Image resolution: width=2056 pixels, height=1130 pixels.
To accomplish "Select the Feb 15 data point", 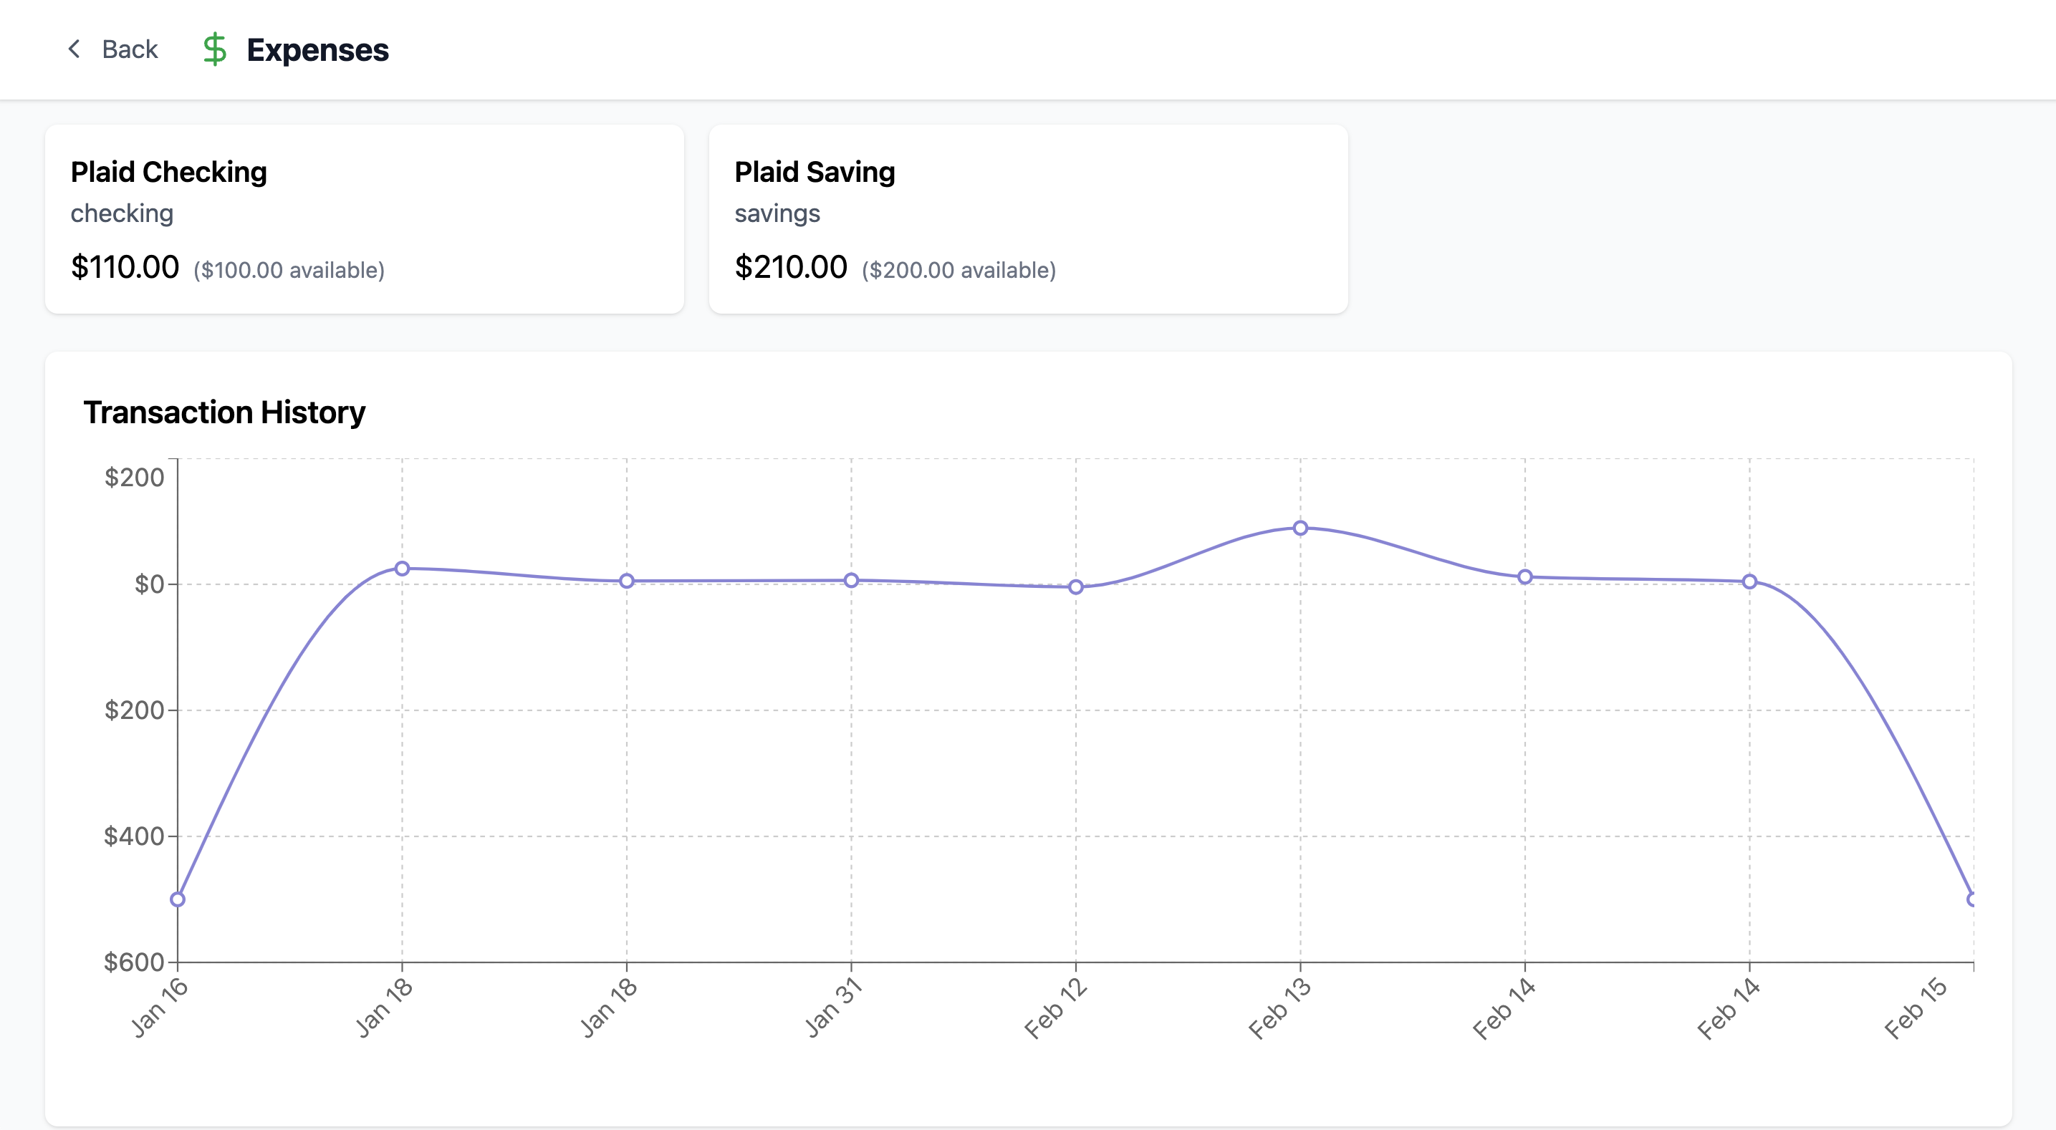I will click(x=1971, y=899).
